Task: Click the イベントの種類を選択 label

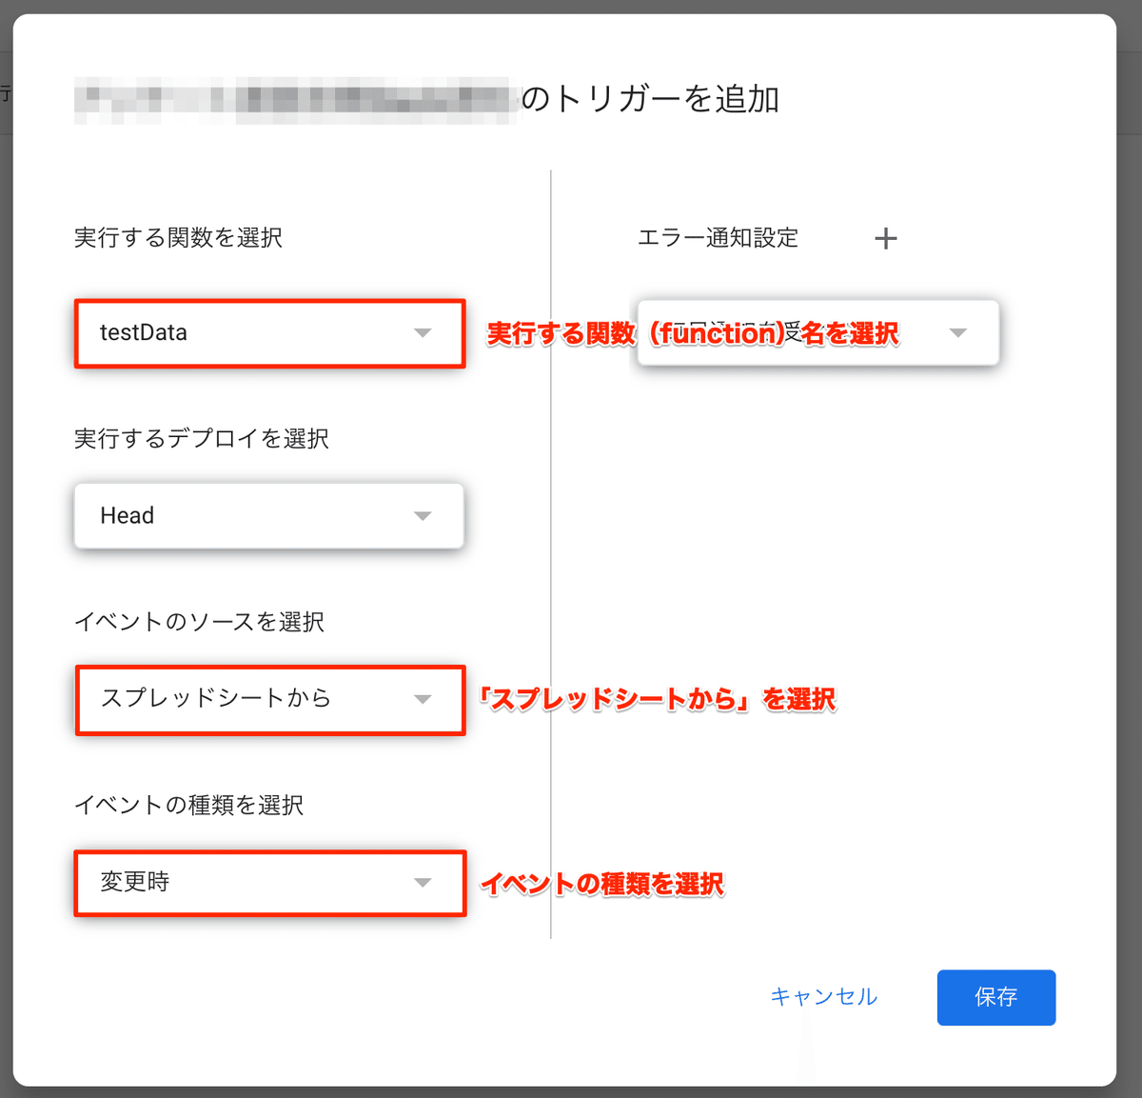Action: point(188,805)
